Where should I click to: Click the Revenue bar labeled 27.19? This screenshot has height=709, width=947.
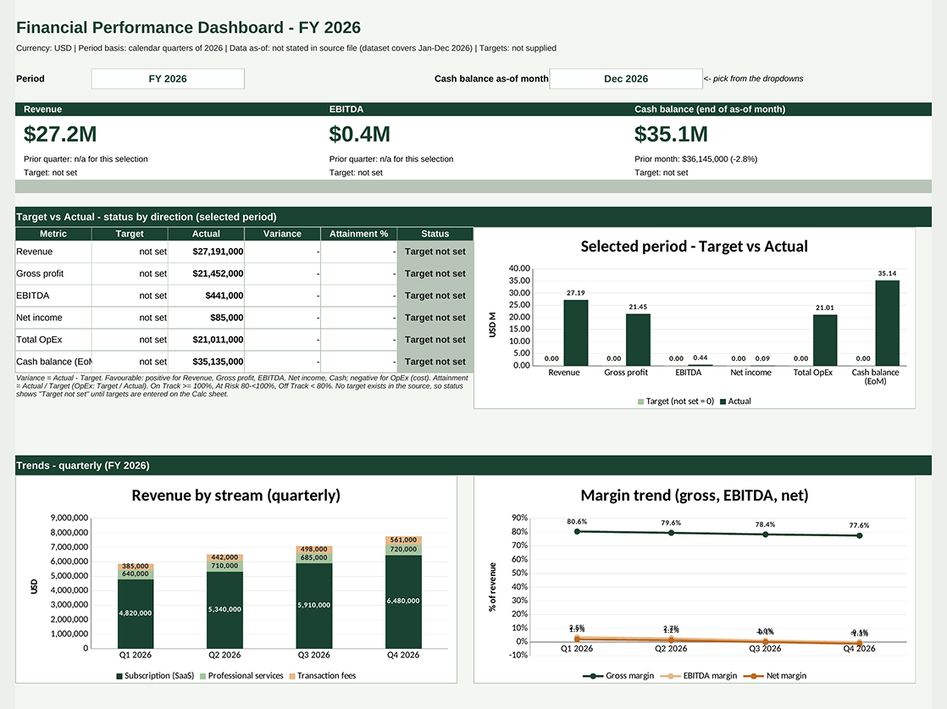575,333
